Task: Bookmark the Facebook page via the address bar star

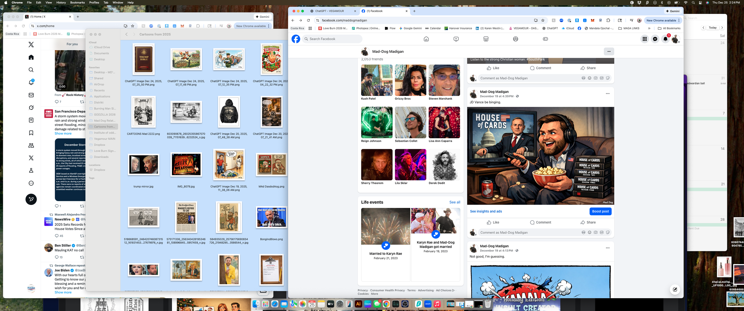Action: [x=543, y=20]
